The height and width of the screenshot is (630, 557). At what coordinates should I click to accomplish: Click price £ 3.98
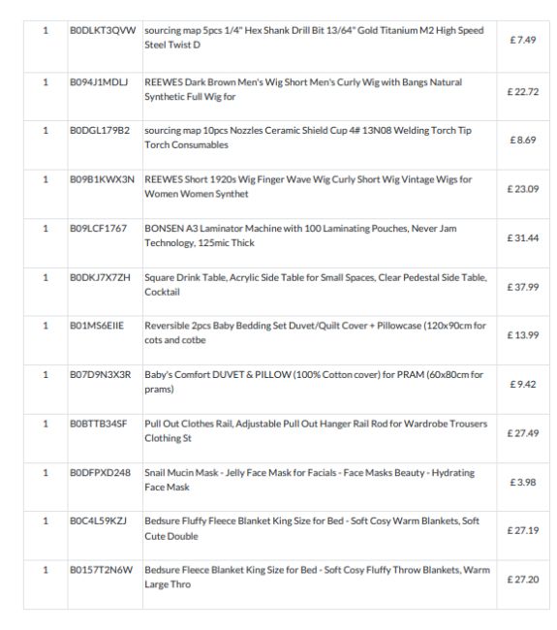(523, 483)
